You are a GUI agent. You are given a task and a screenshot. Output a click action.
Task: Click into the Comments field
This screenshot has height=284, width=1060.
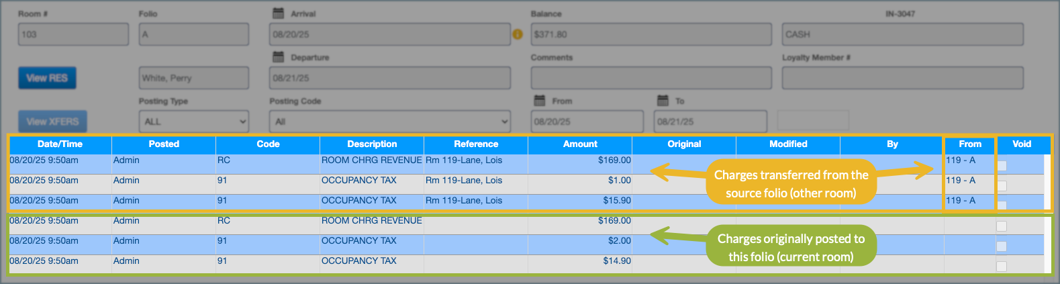pyautogui.click(x=651, y=78)
